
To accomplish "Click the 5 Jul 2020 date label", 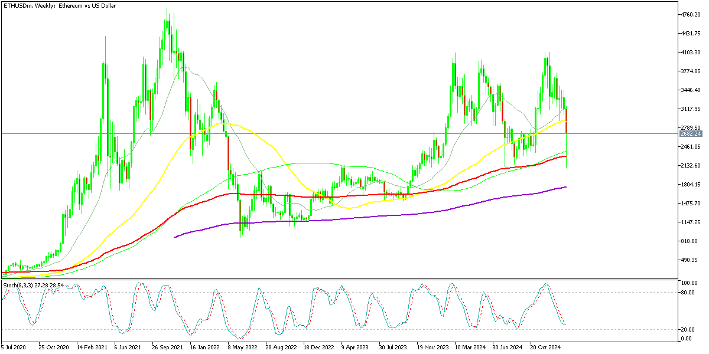I will click(x=15, y=348).
